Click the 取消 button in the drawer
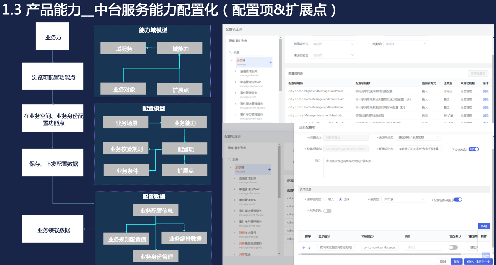Screen dimensions: 496x265 (x=443, y=262)
